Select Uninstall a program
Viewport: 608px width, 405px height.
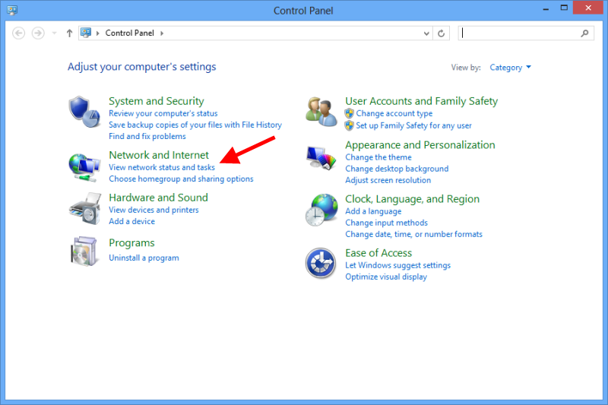(144, 258)
